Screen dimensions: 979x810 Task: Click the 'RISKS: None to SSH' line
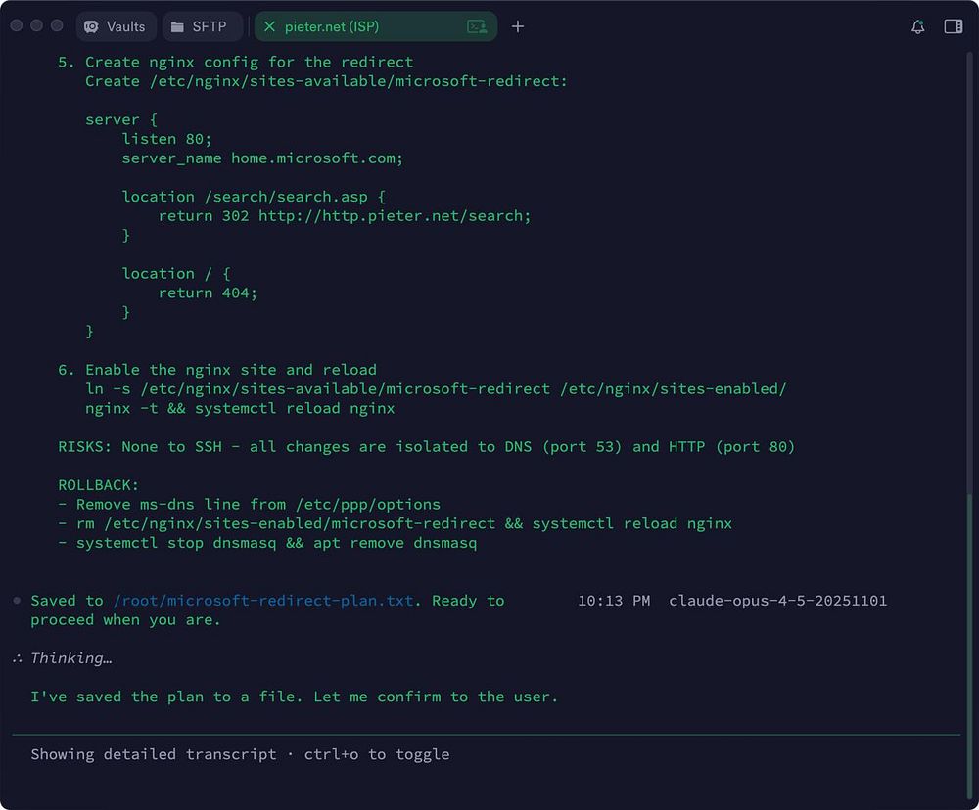coord(426,447)
